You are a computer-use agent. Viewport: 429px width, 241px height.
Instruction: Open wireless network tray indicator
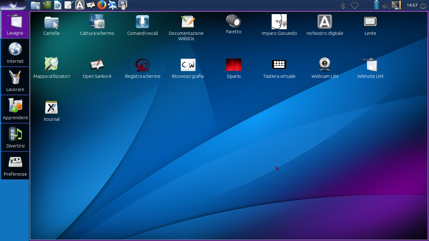[355, 5]
